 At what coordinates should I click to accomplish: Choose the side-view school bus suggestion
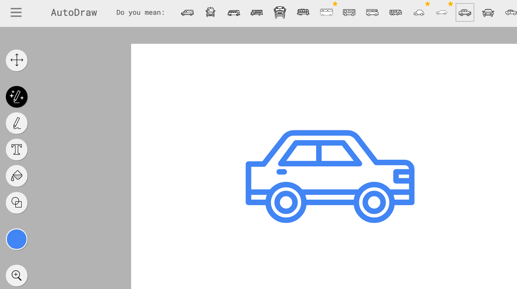pyautogui.click(x=257, y=13)
